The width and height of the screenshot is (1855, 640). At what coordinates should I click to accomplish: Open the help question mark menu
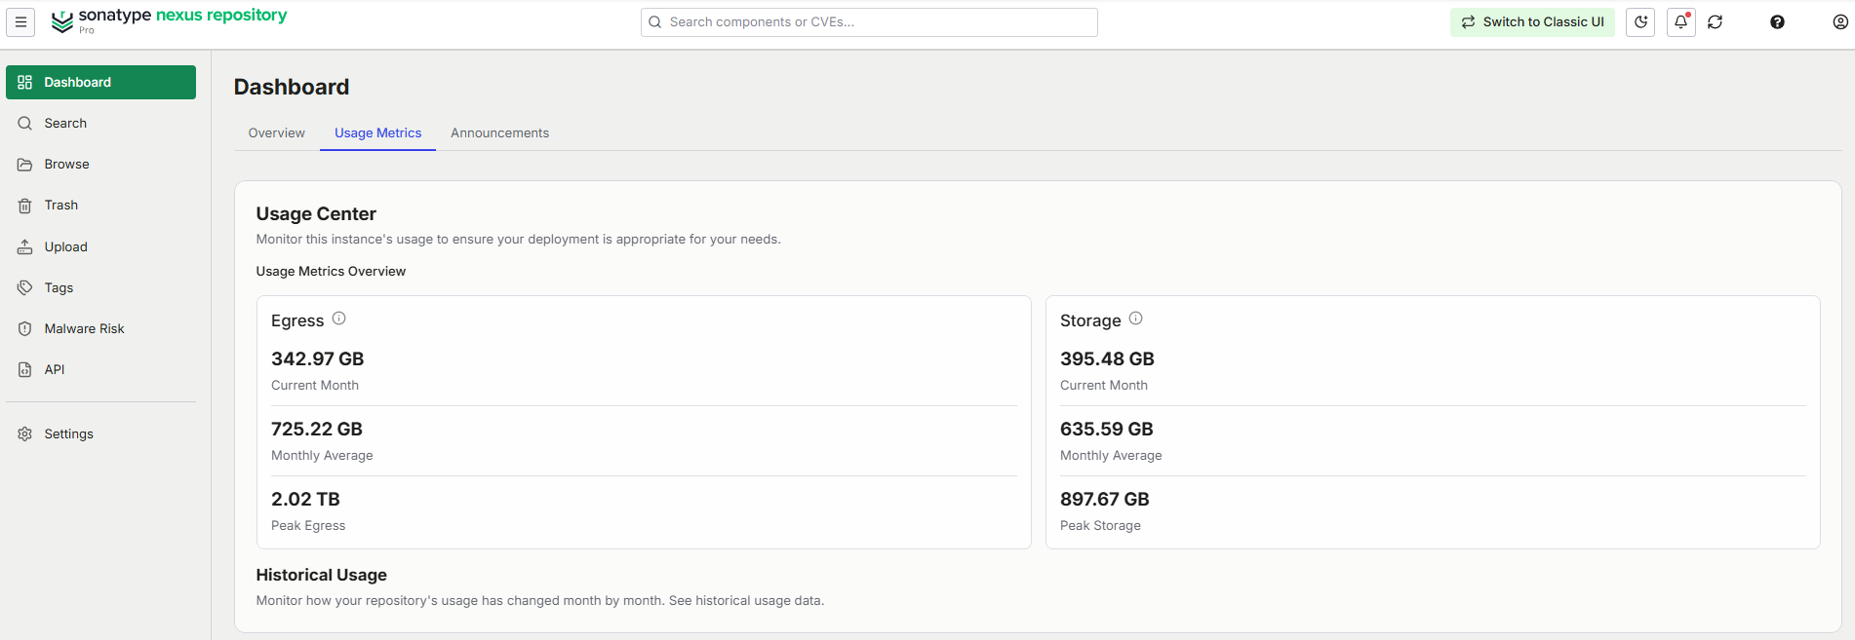click(1777, 22)
